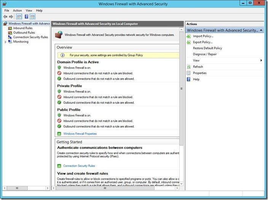Expand the Monitoring tree node
The height and width of the screenshot is (200, 268).
coord(5,42)
